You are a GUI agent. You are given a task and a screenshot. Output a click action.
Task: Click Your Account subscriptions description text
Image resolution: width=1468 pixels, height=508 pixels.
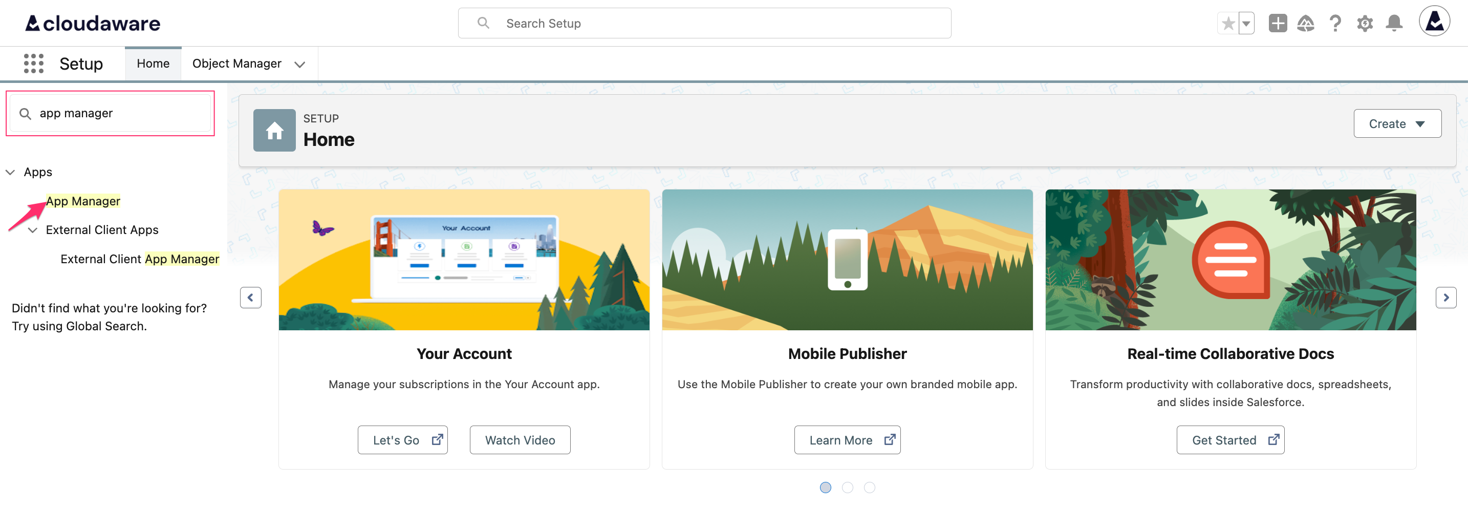coord(464,384)
